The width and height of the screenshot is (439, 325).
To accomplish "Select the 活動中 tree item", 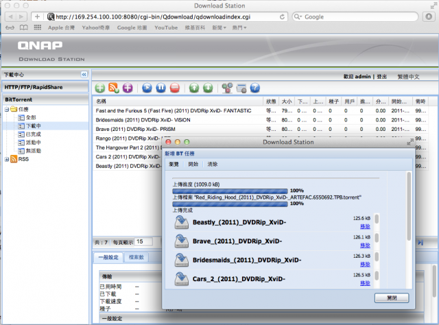I will click(34, 143).
